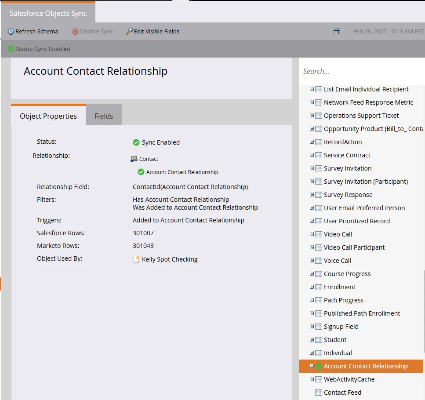Click the Kelly Spot Checking document icon
Image resolution: width=425 pixels, height=400 pixels.
(136, 259)
